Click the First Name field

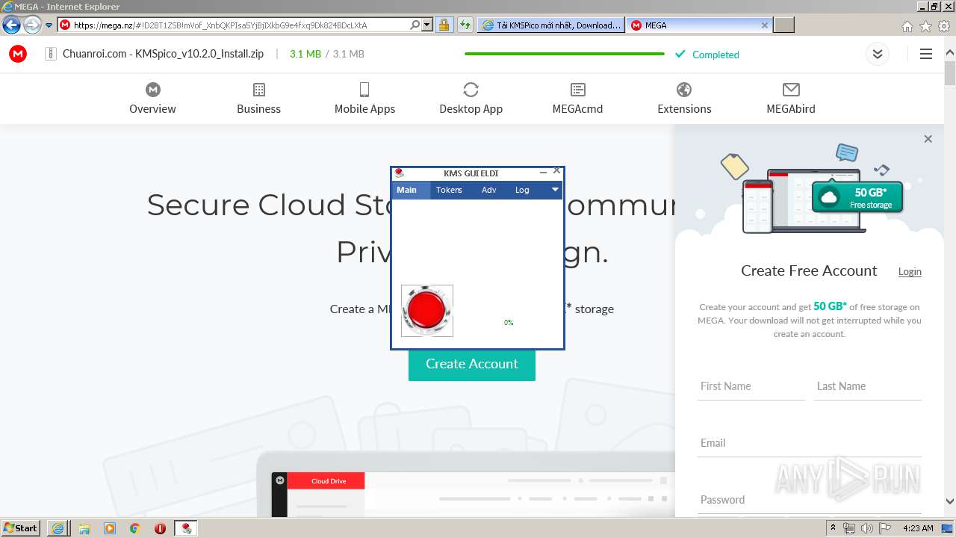pos(751,386)
